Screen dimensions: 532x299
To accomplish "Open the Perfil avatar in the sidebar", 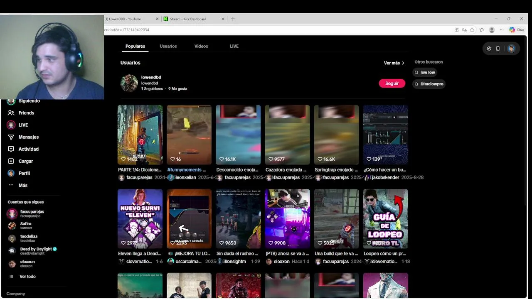I will point(11,173).
